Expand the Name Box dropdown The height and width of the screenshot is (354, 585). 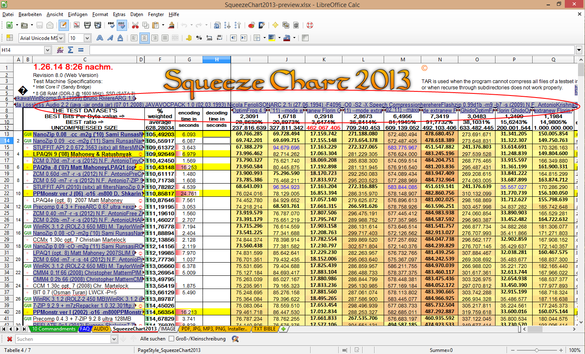tap(47, 50)
